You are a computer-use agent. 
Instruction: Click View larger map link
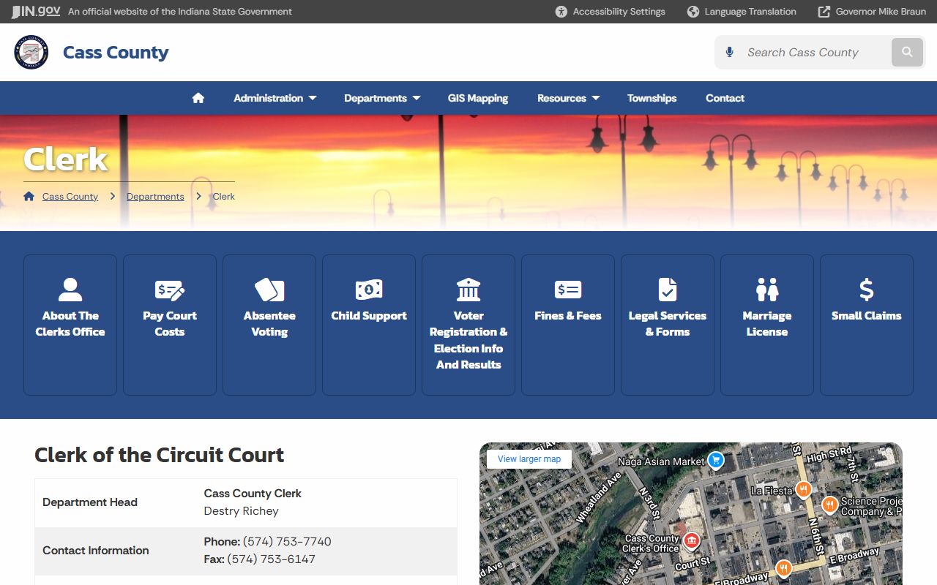click(x=529, y=459)
